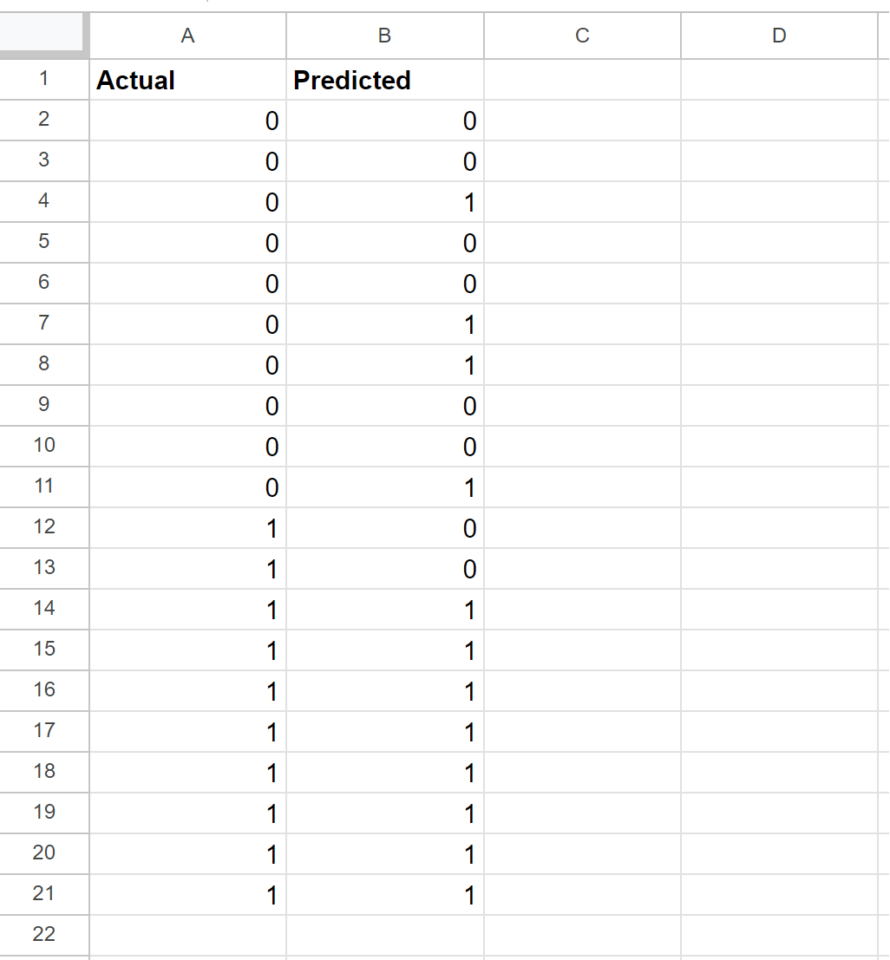Select row 22 via row number
The width and height of the screenshot is (890, 960).
point(44,935)
